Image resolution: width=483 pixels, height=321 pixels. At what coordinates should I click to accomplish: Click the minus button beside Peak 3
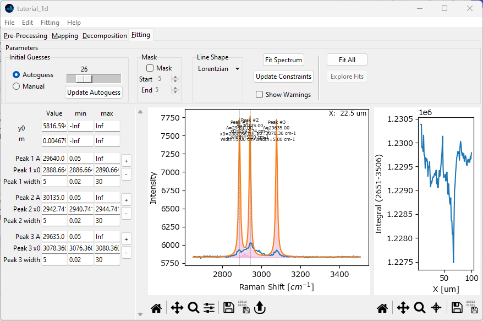pyautogui.click(x=126, y=253)
